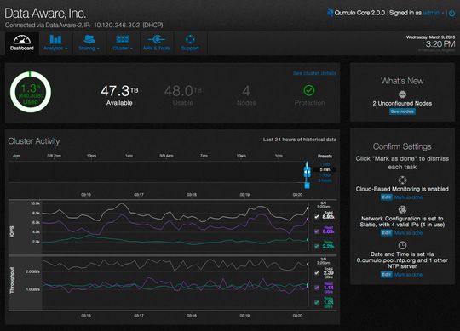460x331 pixels.
Task: Click the upper blue time-range slider handle
Action: tap(307, 171)
